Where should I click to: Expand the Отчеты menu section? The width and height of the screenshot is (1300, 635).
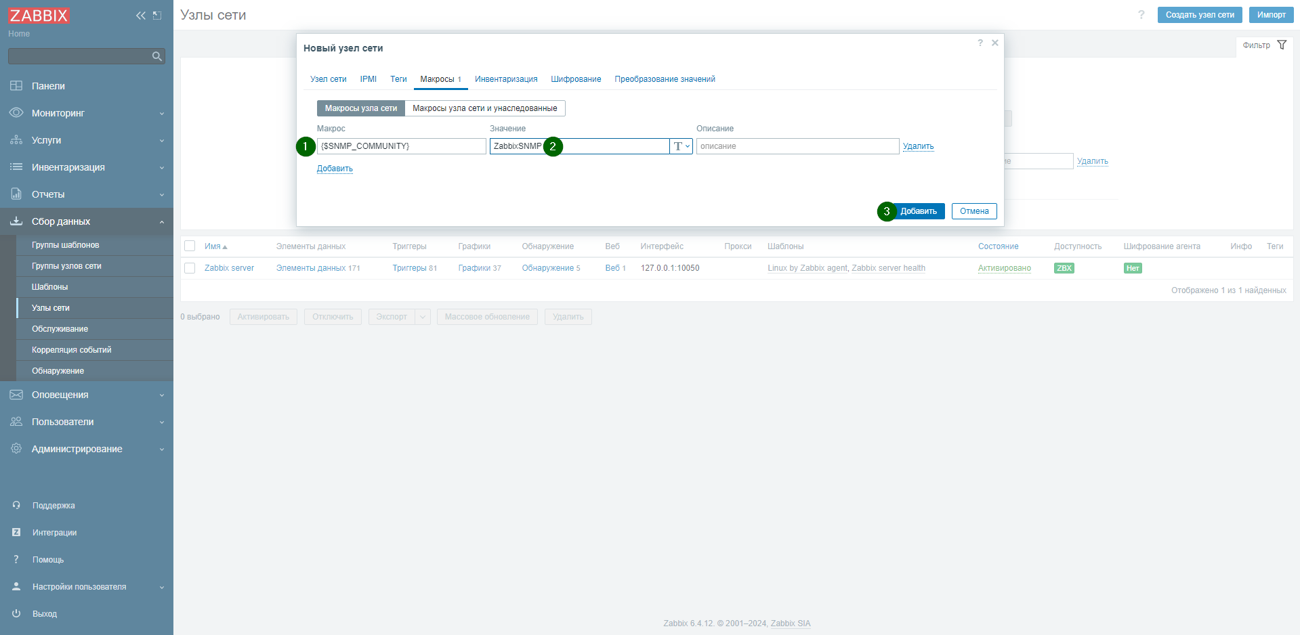point(162,194)
